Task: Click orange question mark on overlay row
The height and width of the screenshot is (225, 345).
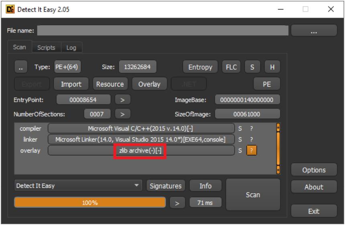Action: point(252,151)
